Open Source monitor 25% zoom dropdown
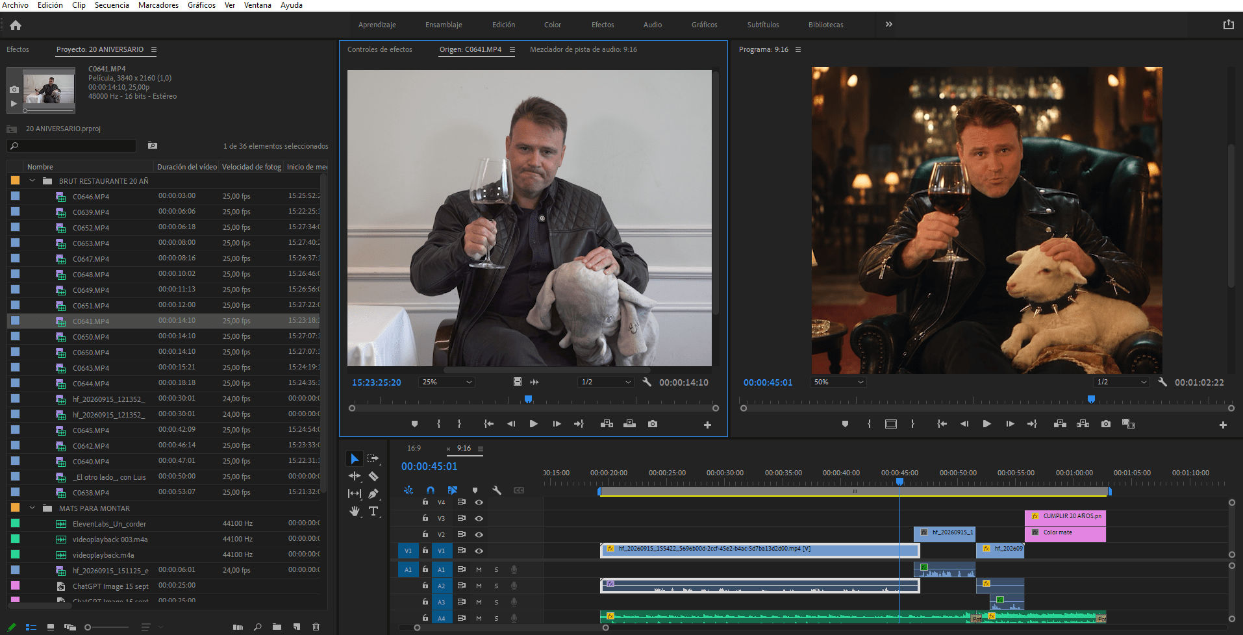Image resolution: width=1243 pixels, height=635 pixels. [447, 382]
